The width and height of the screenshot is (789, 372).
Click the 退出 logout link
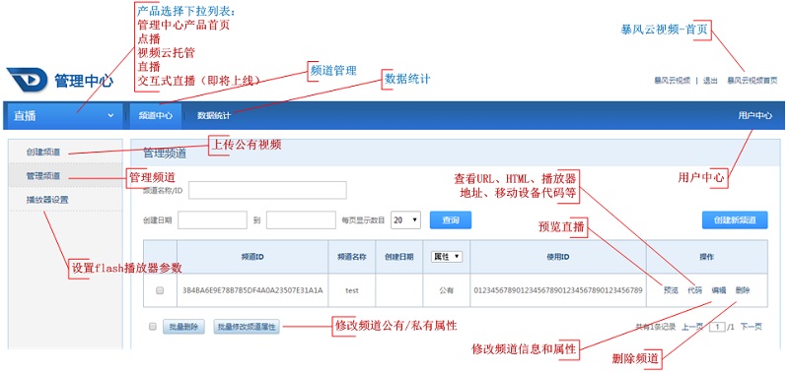pos(710,81)
